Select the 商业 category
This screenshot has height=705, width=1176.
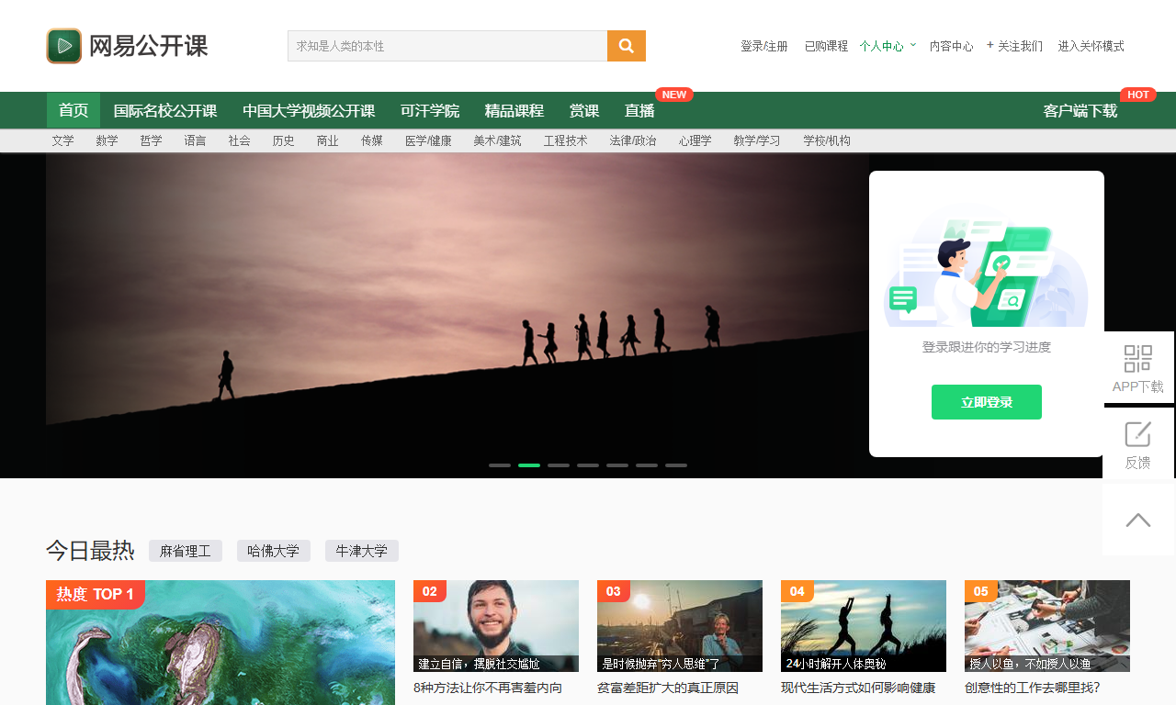(x=328, y=140)
